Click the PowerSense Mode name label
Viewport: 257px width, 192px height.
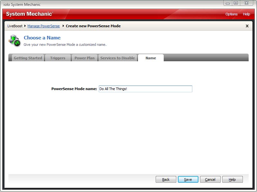(x=74, y=89)
